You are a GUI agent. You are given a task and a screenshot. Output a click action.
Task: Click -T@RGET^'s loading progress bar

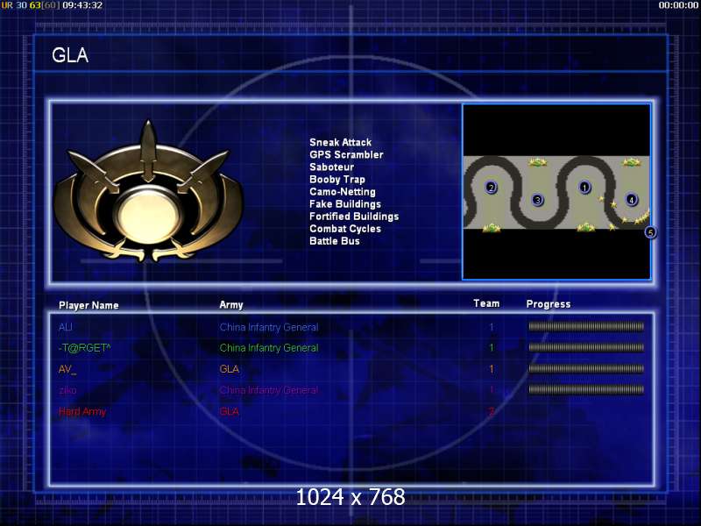586,347
